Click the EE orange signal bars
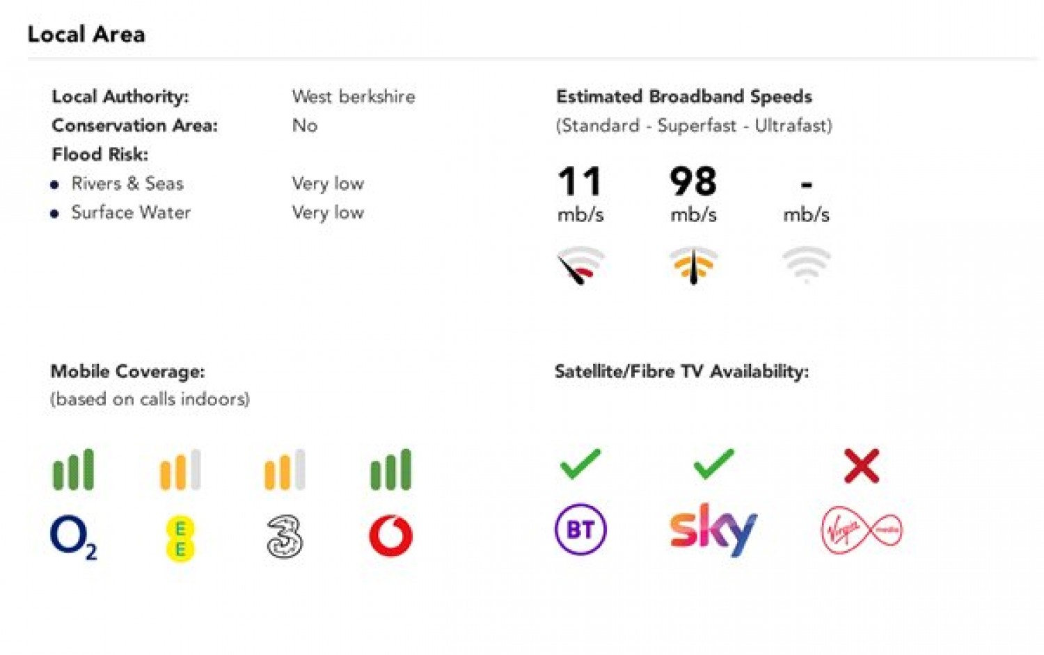Screen dimensions: 1044x655 pos(180,470)
